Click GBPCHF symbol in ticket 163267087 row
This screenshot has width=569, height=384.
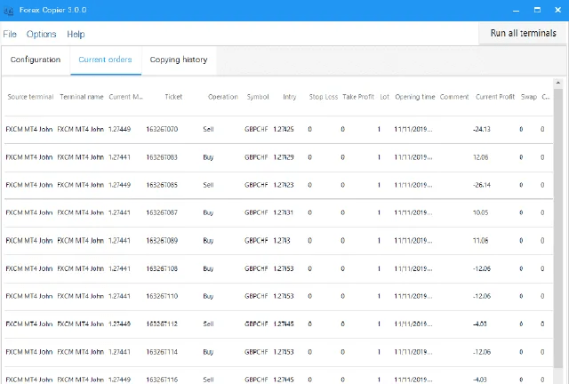tap(256, 212)
